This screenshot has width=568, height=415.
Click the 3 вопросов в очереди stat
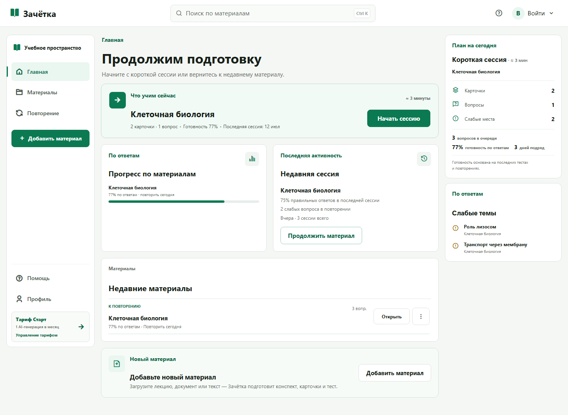475,138
